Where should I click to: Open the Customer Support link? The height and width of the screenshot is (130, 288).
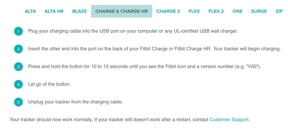[x=229, y=120]
